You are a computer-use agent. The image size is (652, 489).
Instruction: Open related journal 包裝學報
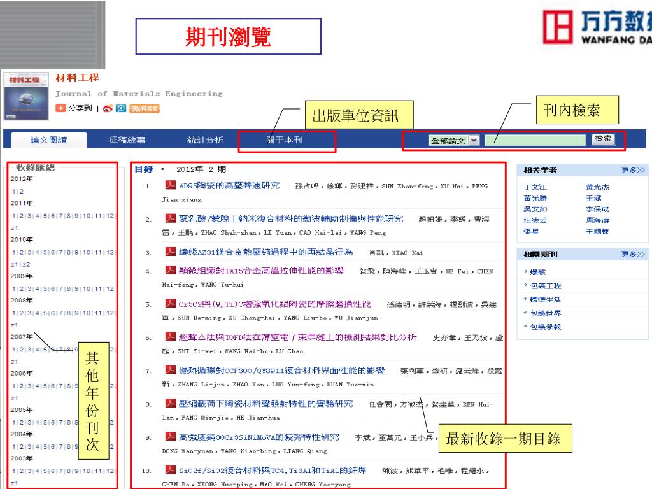[x=546, y=327]
